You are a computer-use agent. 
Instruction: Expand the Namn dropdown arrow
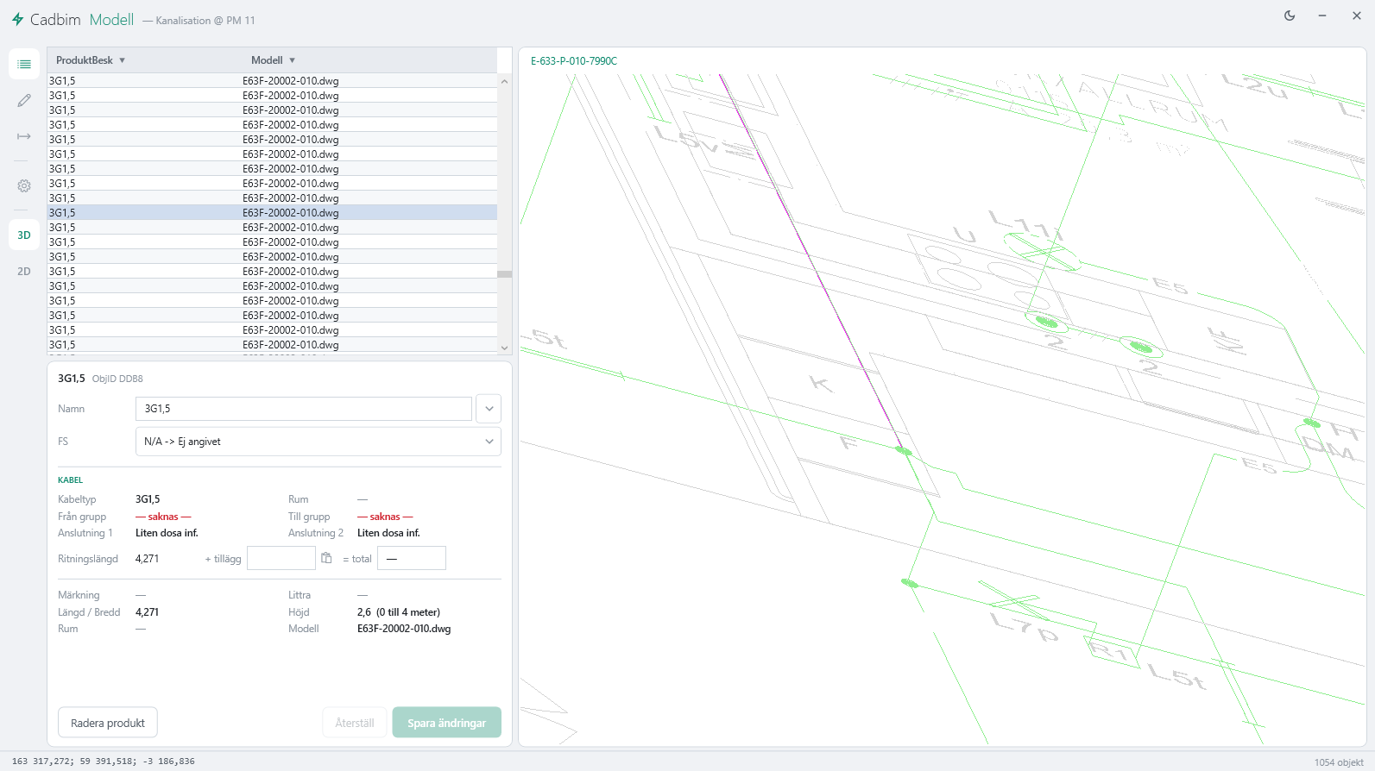click(x=489, y=409)
